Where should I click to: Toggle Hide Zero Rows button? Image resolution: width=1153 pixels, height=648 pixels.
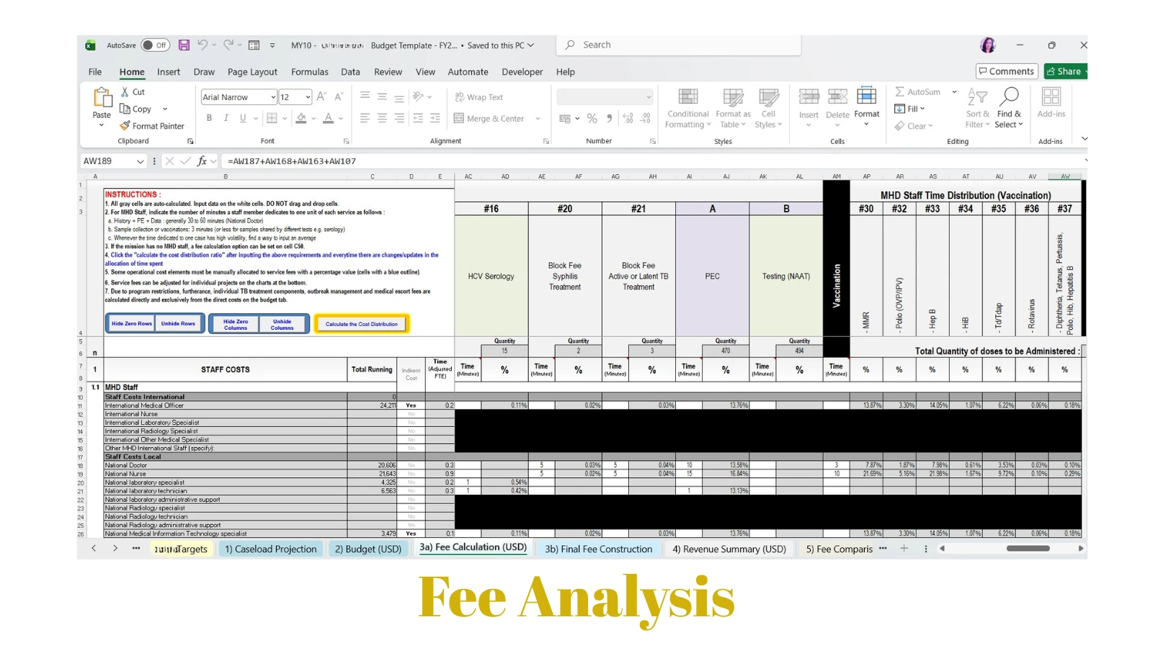point(132,324)
